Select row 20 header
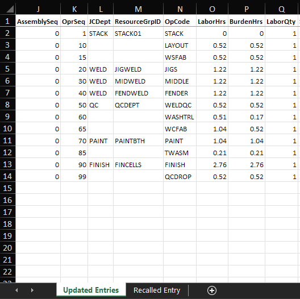This screenshot has height=299, width=300. point(7,248)
